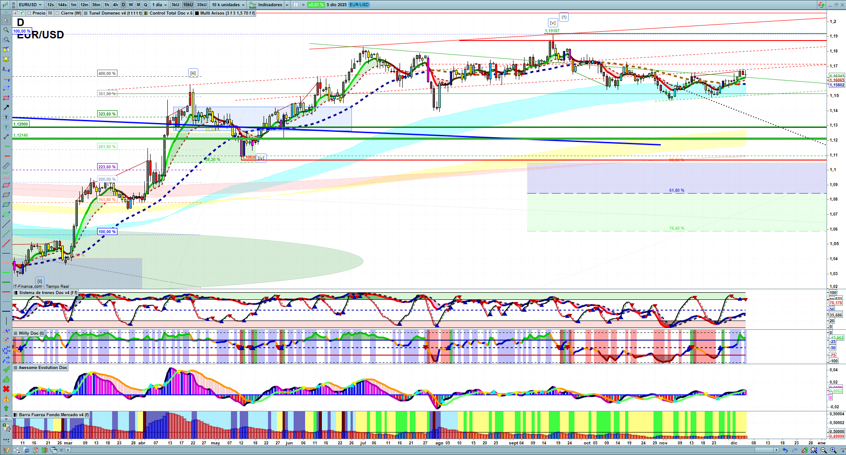Screen dimensions: 846x455
Task: Open the chart style candlestick icon
Action: [6, 5]
